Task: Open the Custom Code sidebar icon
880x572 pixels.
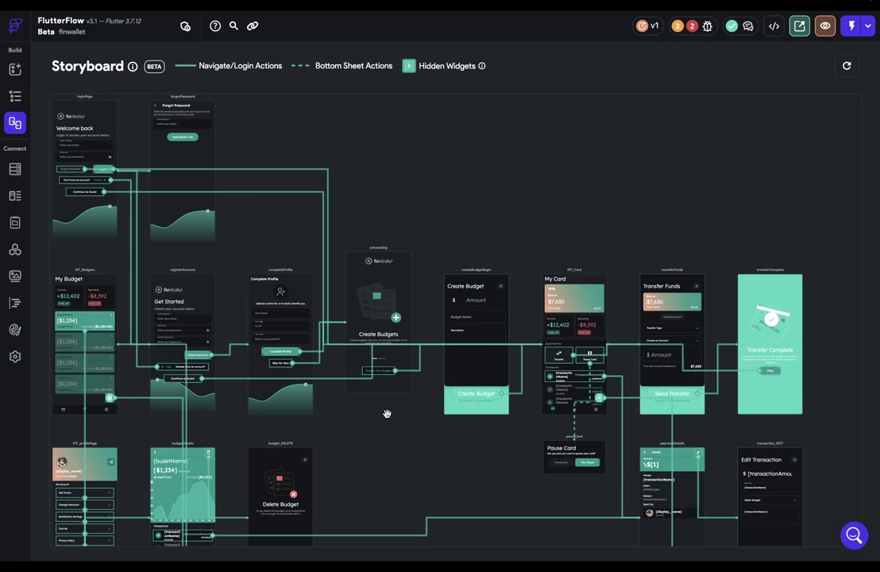Action: point(15,249)
